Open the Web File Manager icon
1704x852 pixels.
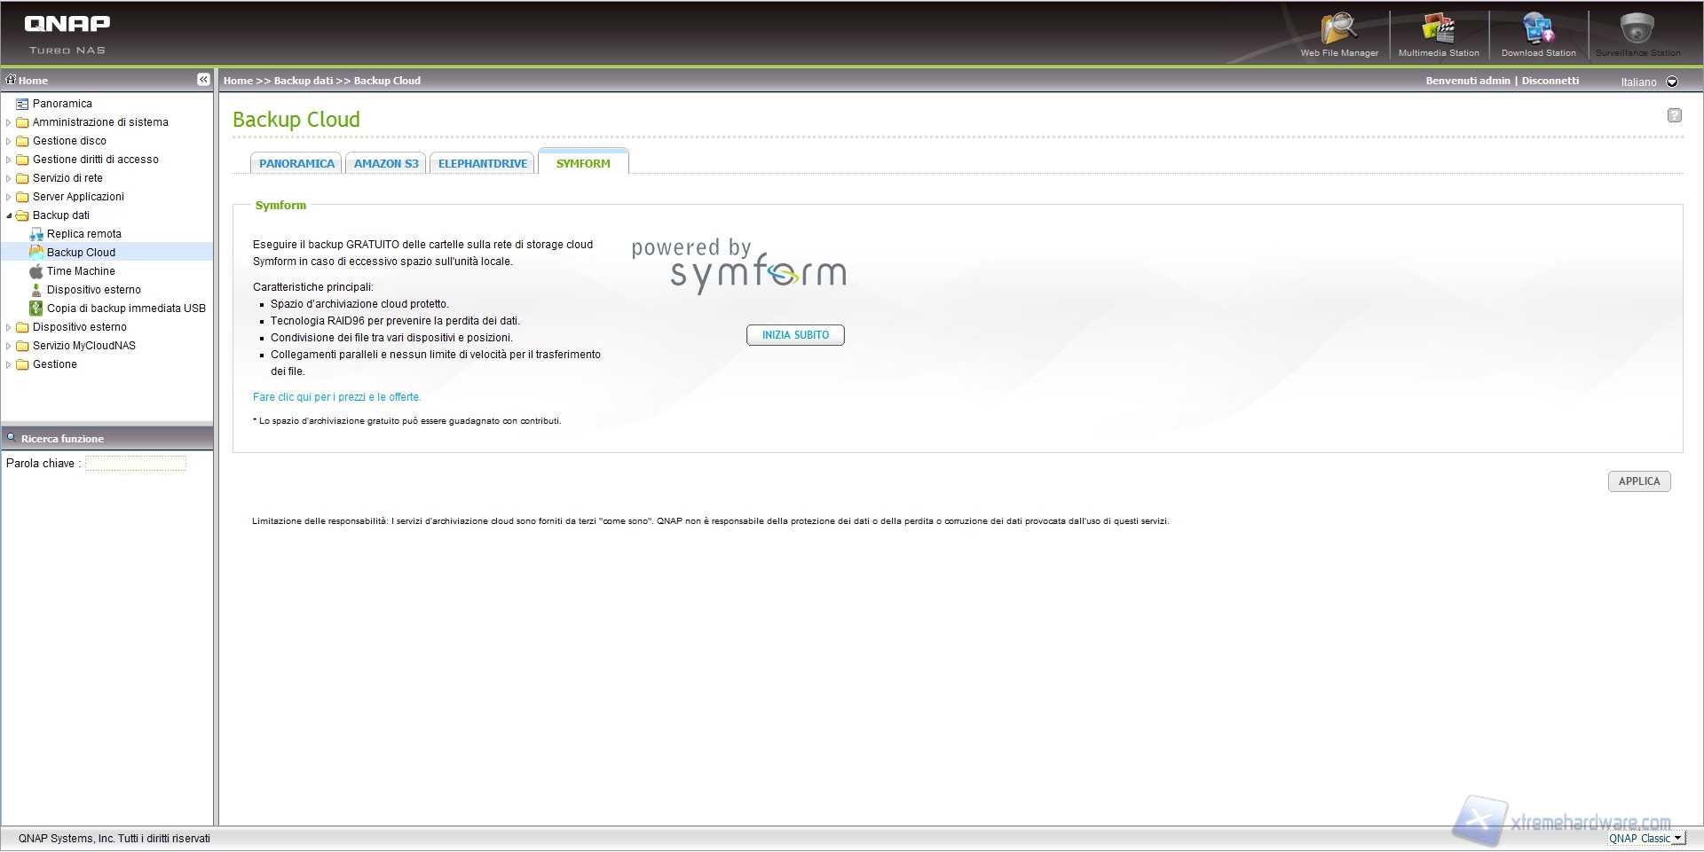(x=1338, y=30)
